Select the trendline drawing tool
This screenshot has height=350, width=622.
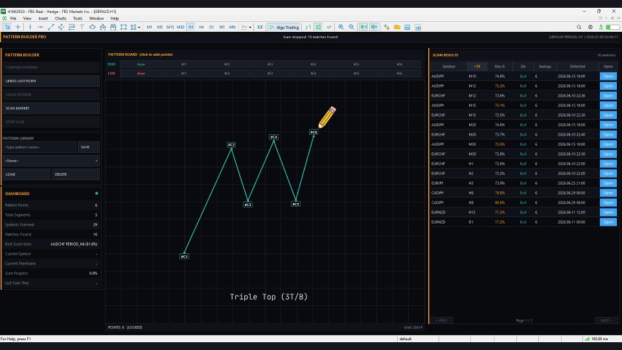[51, 27]
